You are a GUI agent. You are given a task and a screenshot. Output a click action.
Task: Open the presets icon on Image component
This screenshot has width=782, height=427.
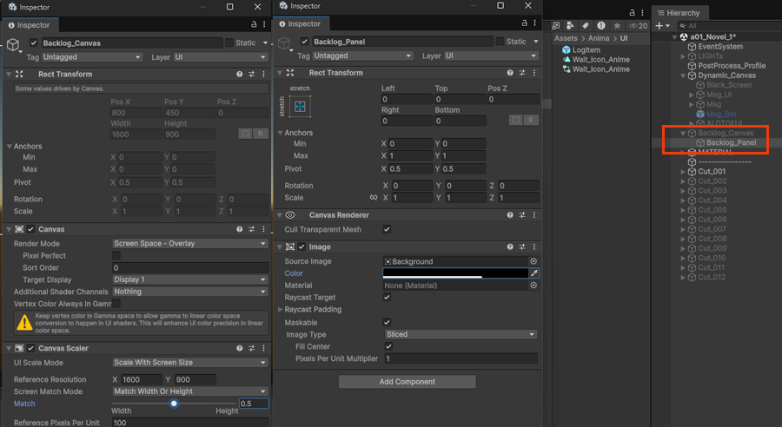click(x=520, y=246)
